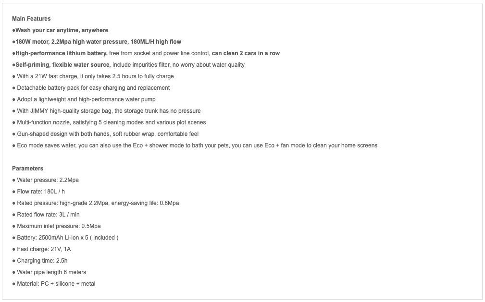Click the 'Charging time: 2.5h' parameter
This screenshot has height=302, width=485.
(42, 261)
